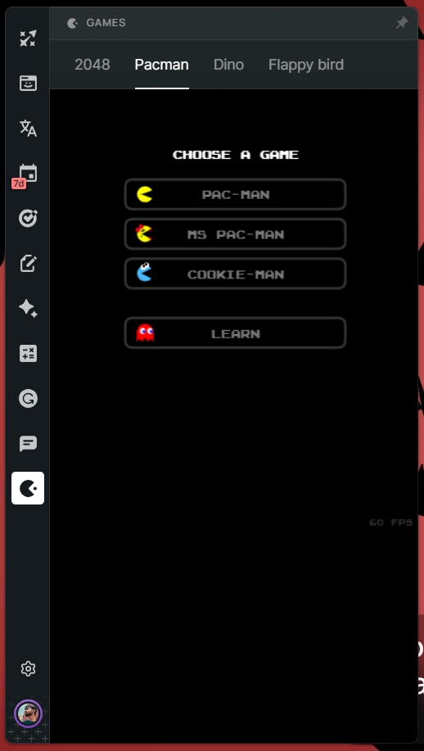The width and height of the screenshot is (424, 751).
Task: Click the active Pacman games sidebar icon
Action: 28,488
